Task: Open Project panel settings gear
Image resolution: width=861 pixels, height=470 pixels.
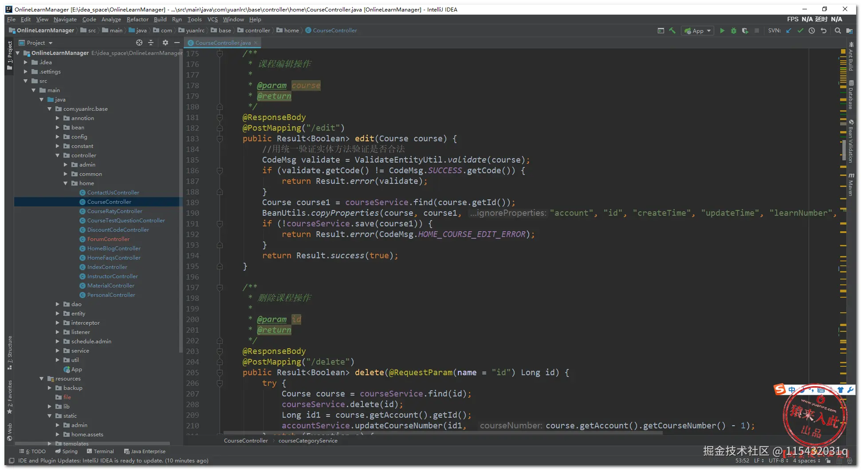Action: click(165, 43)
